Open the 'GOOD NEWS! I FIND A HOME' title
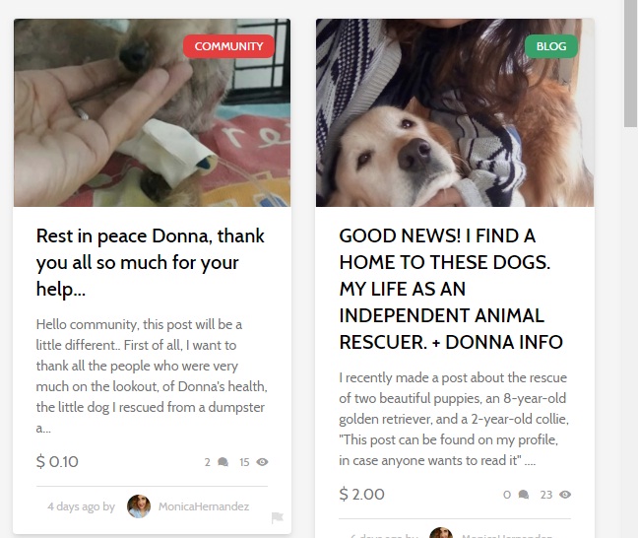Image resolution: width=638 pixels, height=538 pixels. pyautogui.click(x=451, y=289)
